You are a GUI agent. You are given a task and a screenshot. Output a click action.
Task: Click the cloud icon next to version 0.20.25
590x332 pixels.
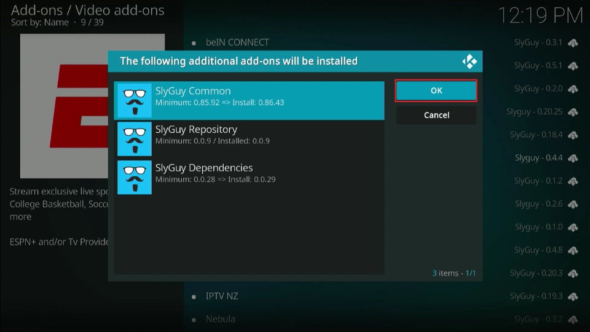pos(573,112)
